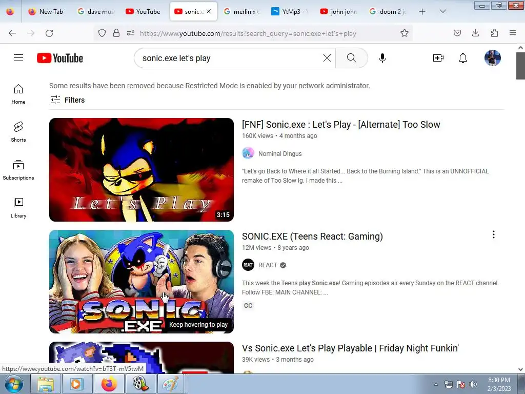Open the Teens React Sonic.exe thumbnail
The width and height of the screenshot is (525, 394).
[142, 282]
